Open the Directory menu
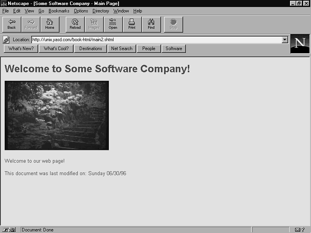Image resolution: width=311 pixels, height=233 pixels. (x=101, y=11)
